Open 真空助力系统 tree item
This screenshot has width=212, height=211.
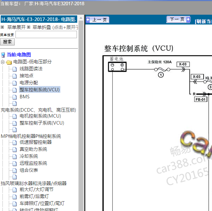tap(33, 149)
